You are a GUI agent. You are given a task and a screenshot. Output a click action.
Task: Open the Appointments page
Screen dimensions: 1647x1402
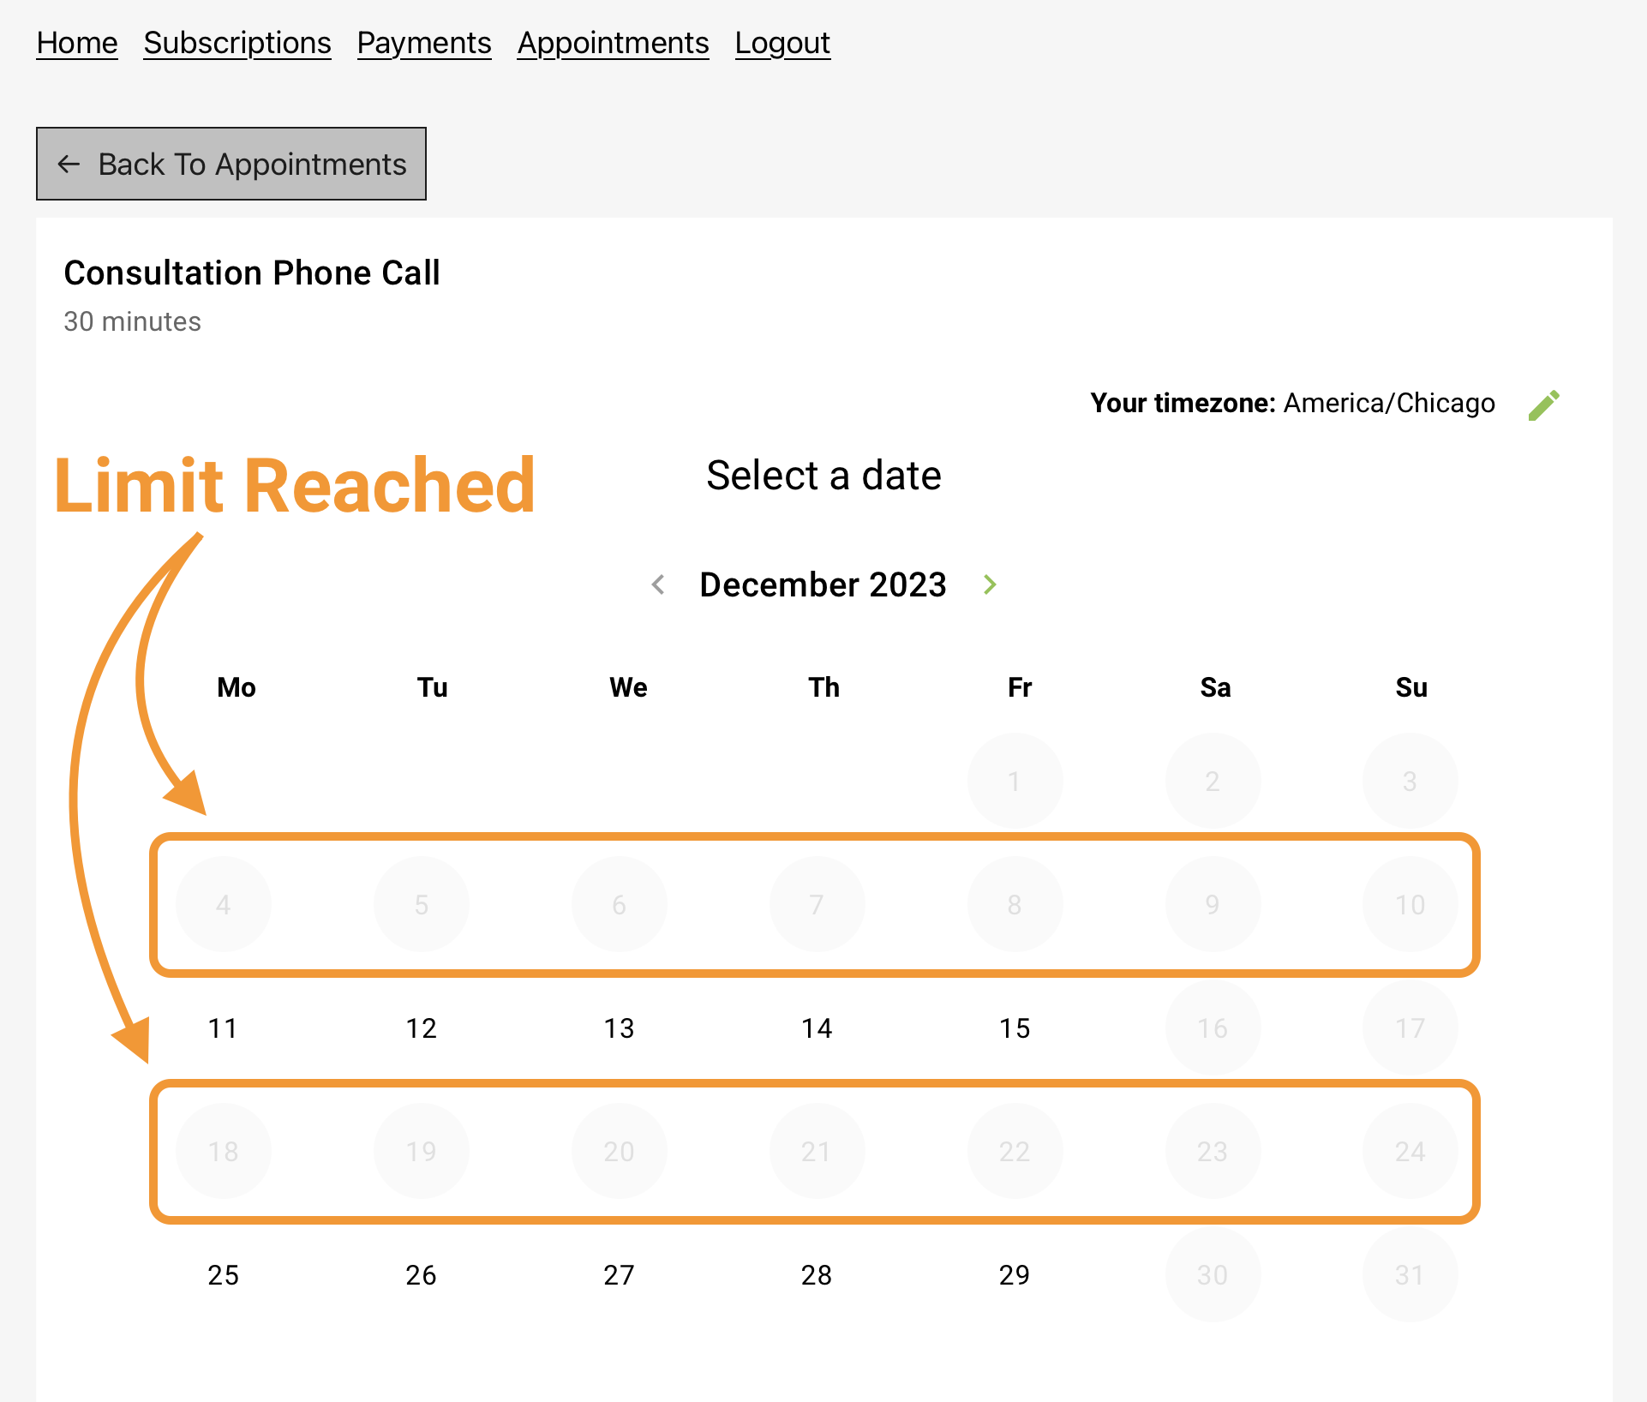click(613, 42)
